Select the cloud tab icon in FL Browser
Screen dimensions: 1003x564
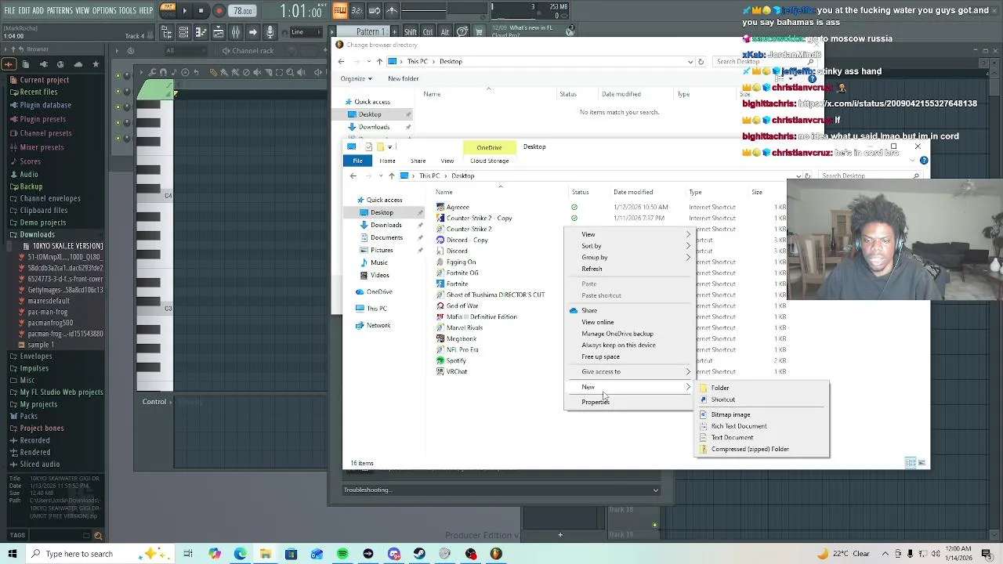coord(78,64)
